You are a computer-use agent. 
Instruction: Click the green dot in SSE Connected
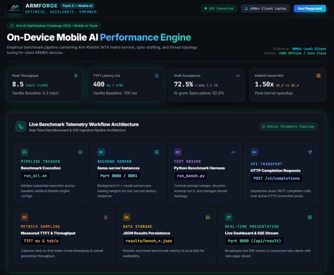pos(205,9)
